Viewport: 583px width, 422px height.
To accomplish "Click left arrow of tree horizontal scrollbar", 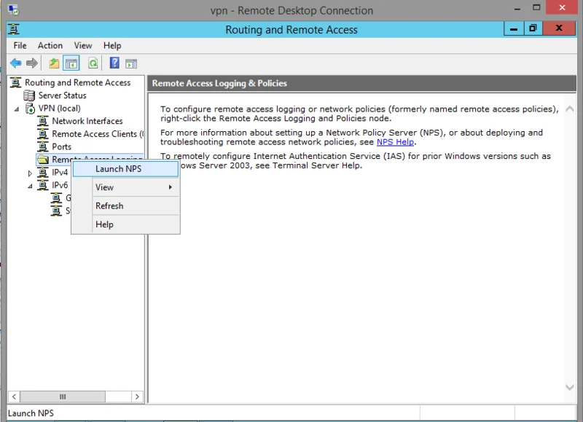I will pos(14,396).
